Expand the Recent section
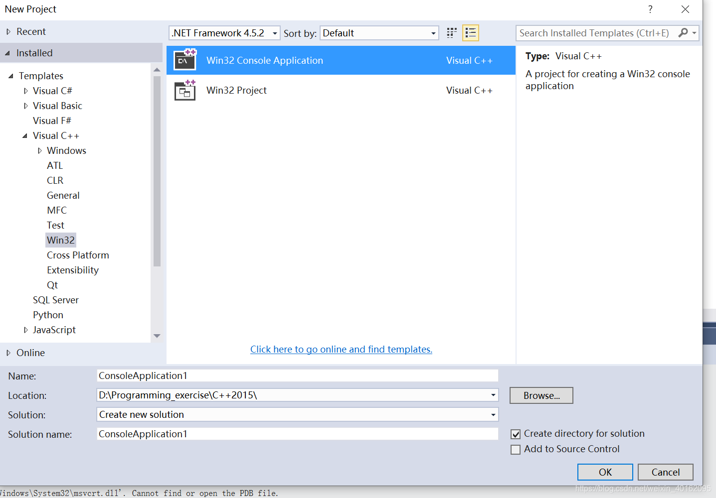The width and height of the screenshot is (716, 498). (8, 31)
